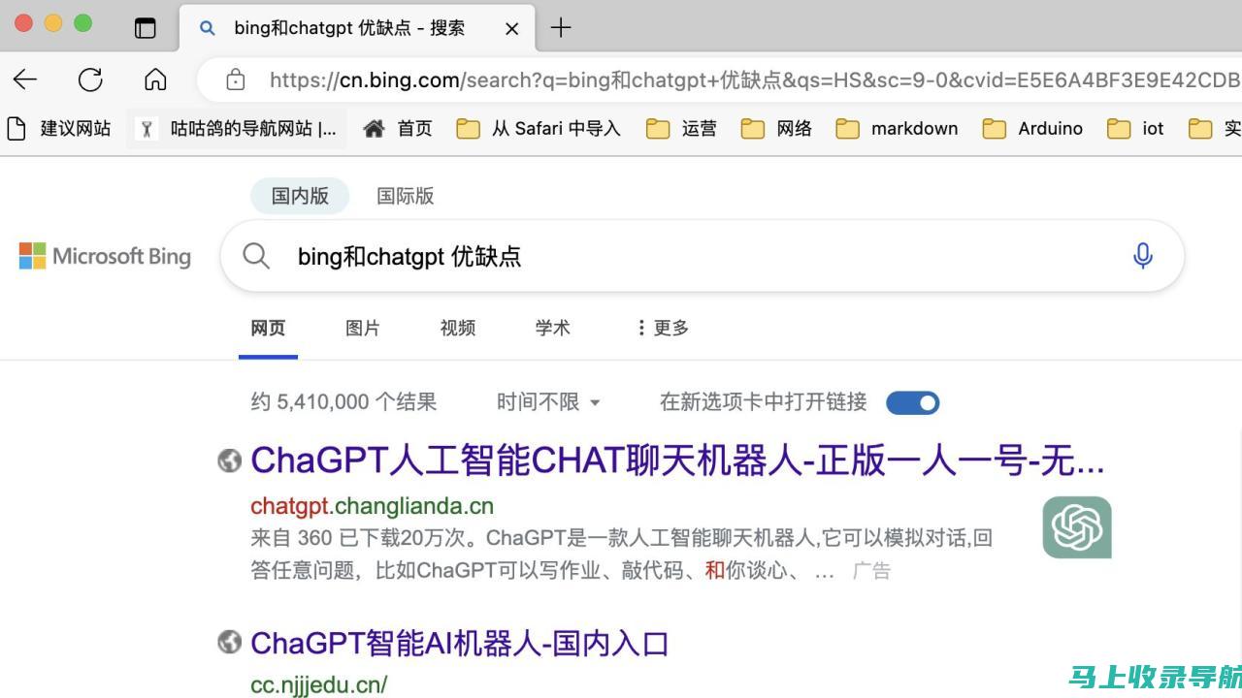Select the 视频 results tab
1242x698 pixels.
(458, 328)
